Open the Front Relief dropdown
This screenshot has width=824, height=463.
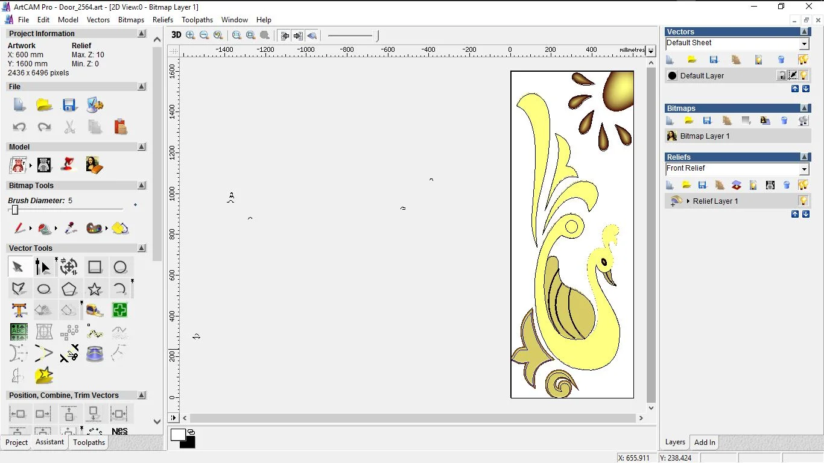coord(803,169)
